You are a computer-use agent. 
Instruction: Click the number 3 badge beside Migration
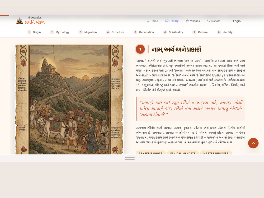pos(81,32)
